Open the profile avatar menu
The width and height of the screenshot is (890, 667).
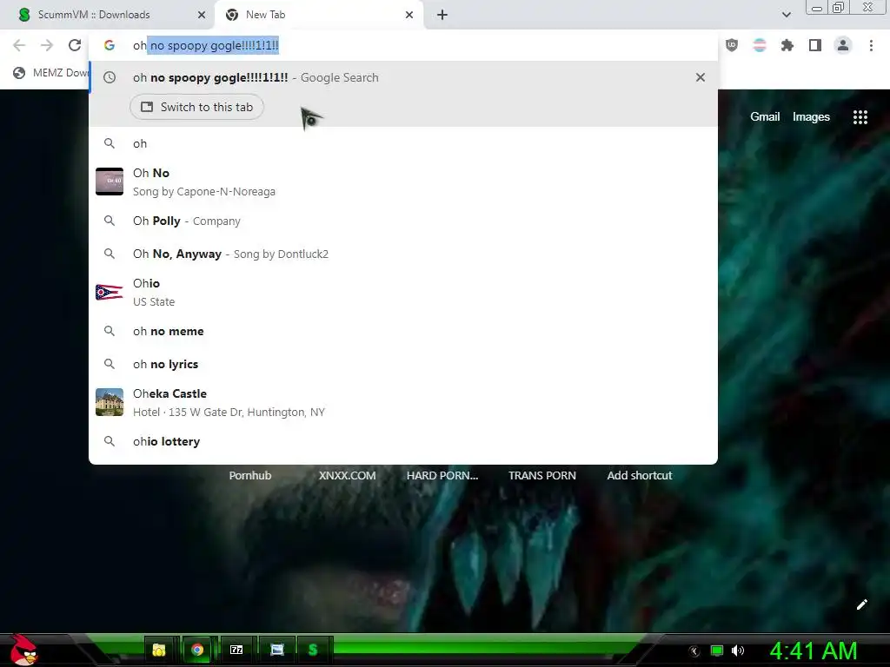pos(843,45)
